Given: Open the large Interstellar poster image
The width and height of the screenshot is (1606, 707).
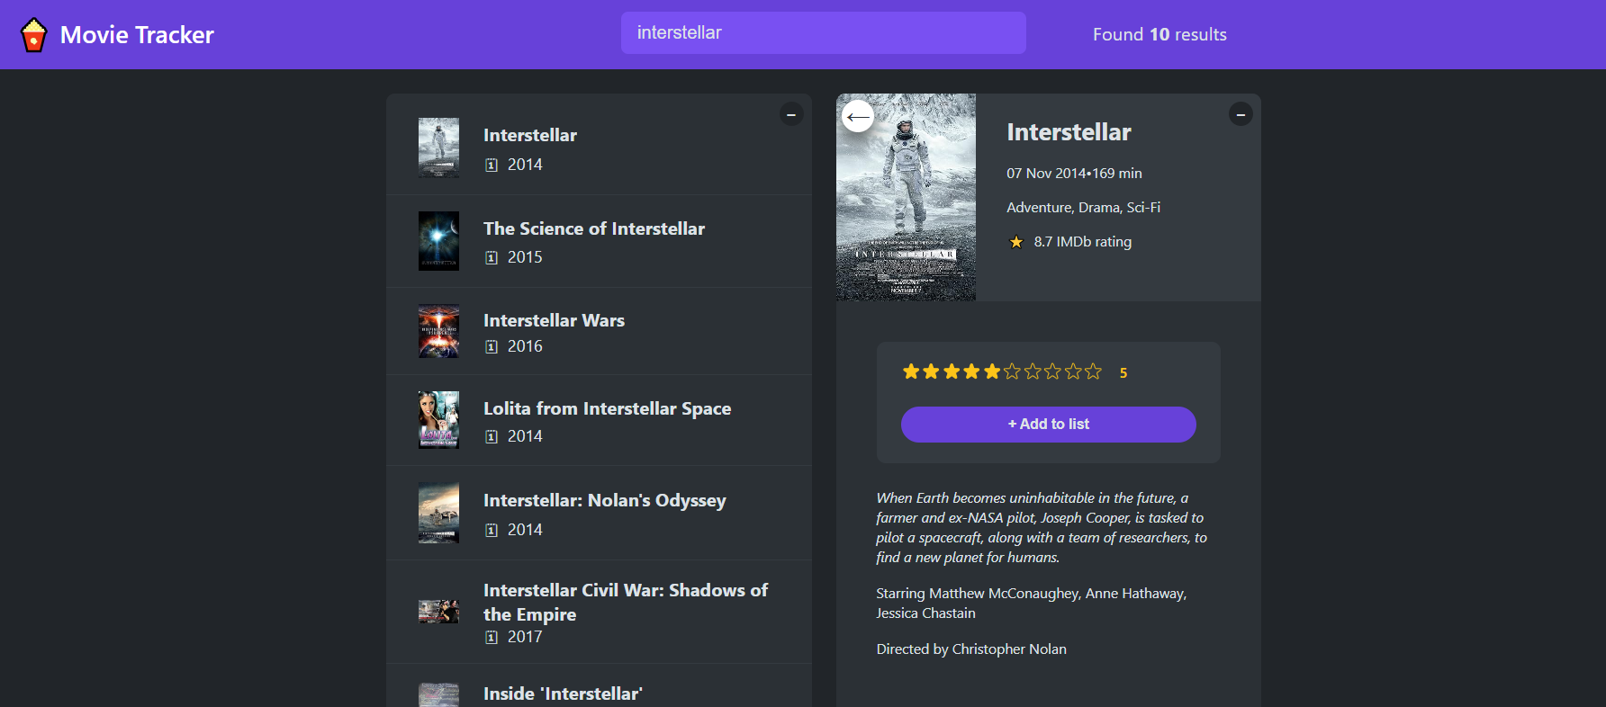Looking at the screenshot, I should [906, 197].
